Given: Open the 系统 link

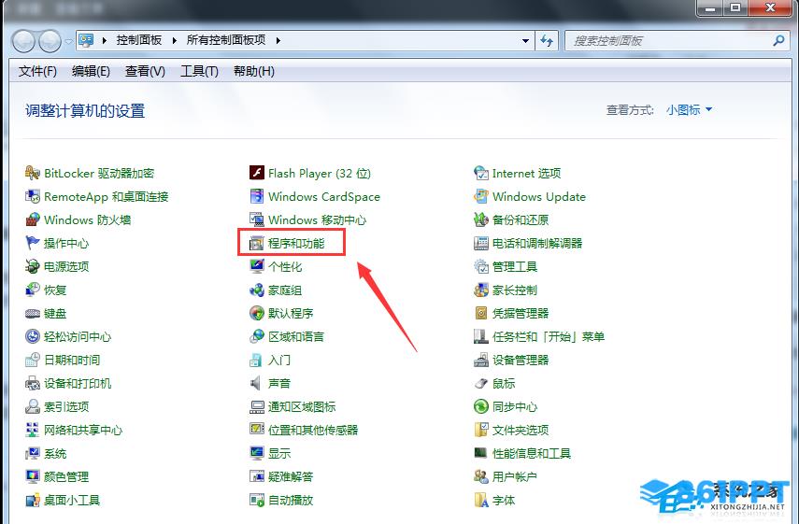Looking at the screenshot, I should tap(55, 453).
